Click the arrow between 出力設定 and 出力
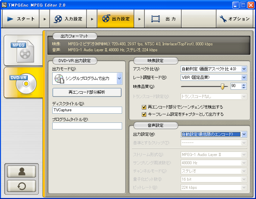The height and width of the screenshot is (199, 256). (140, 19)
